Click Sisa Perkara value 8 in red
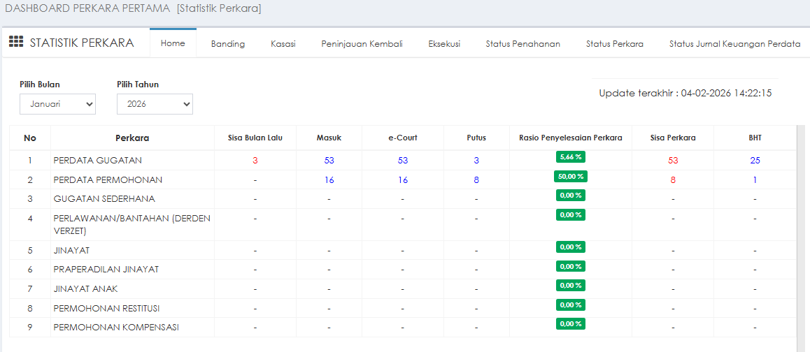Image resolution: width=810 pixels, height=352 pixels. tap(673, 180)
